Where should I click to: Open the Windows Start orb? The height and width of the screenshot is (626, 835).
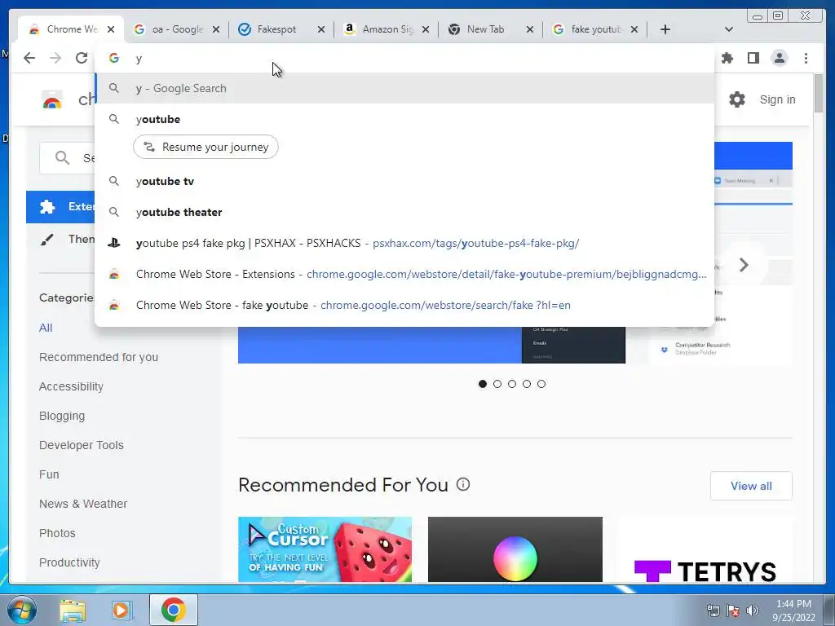click(21, 610)
